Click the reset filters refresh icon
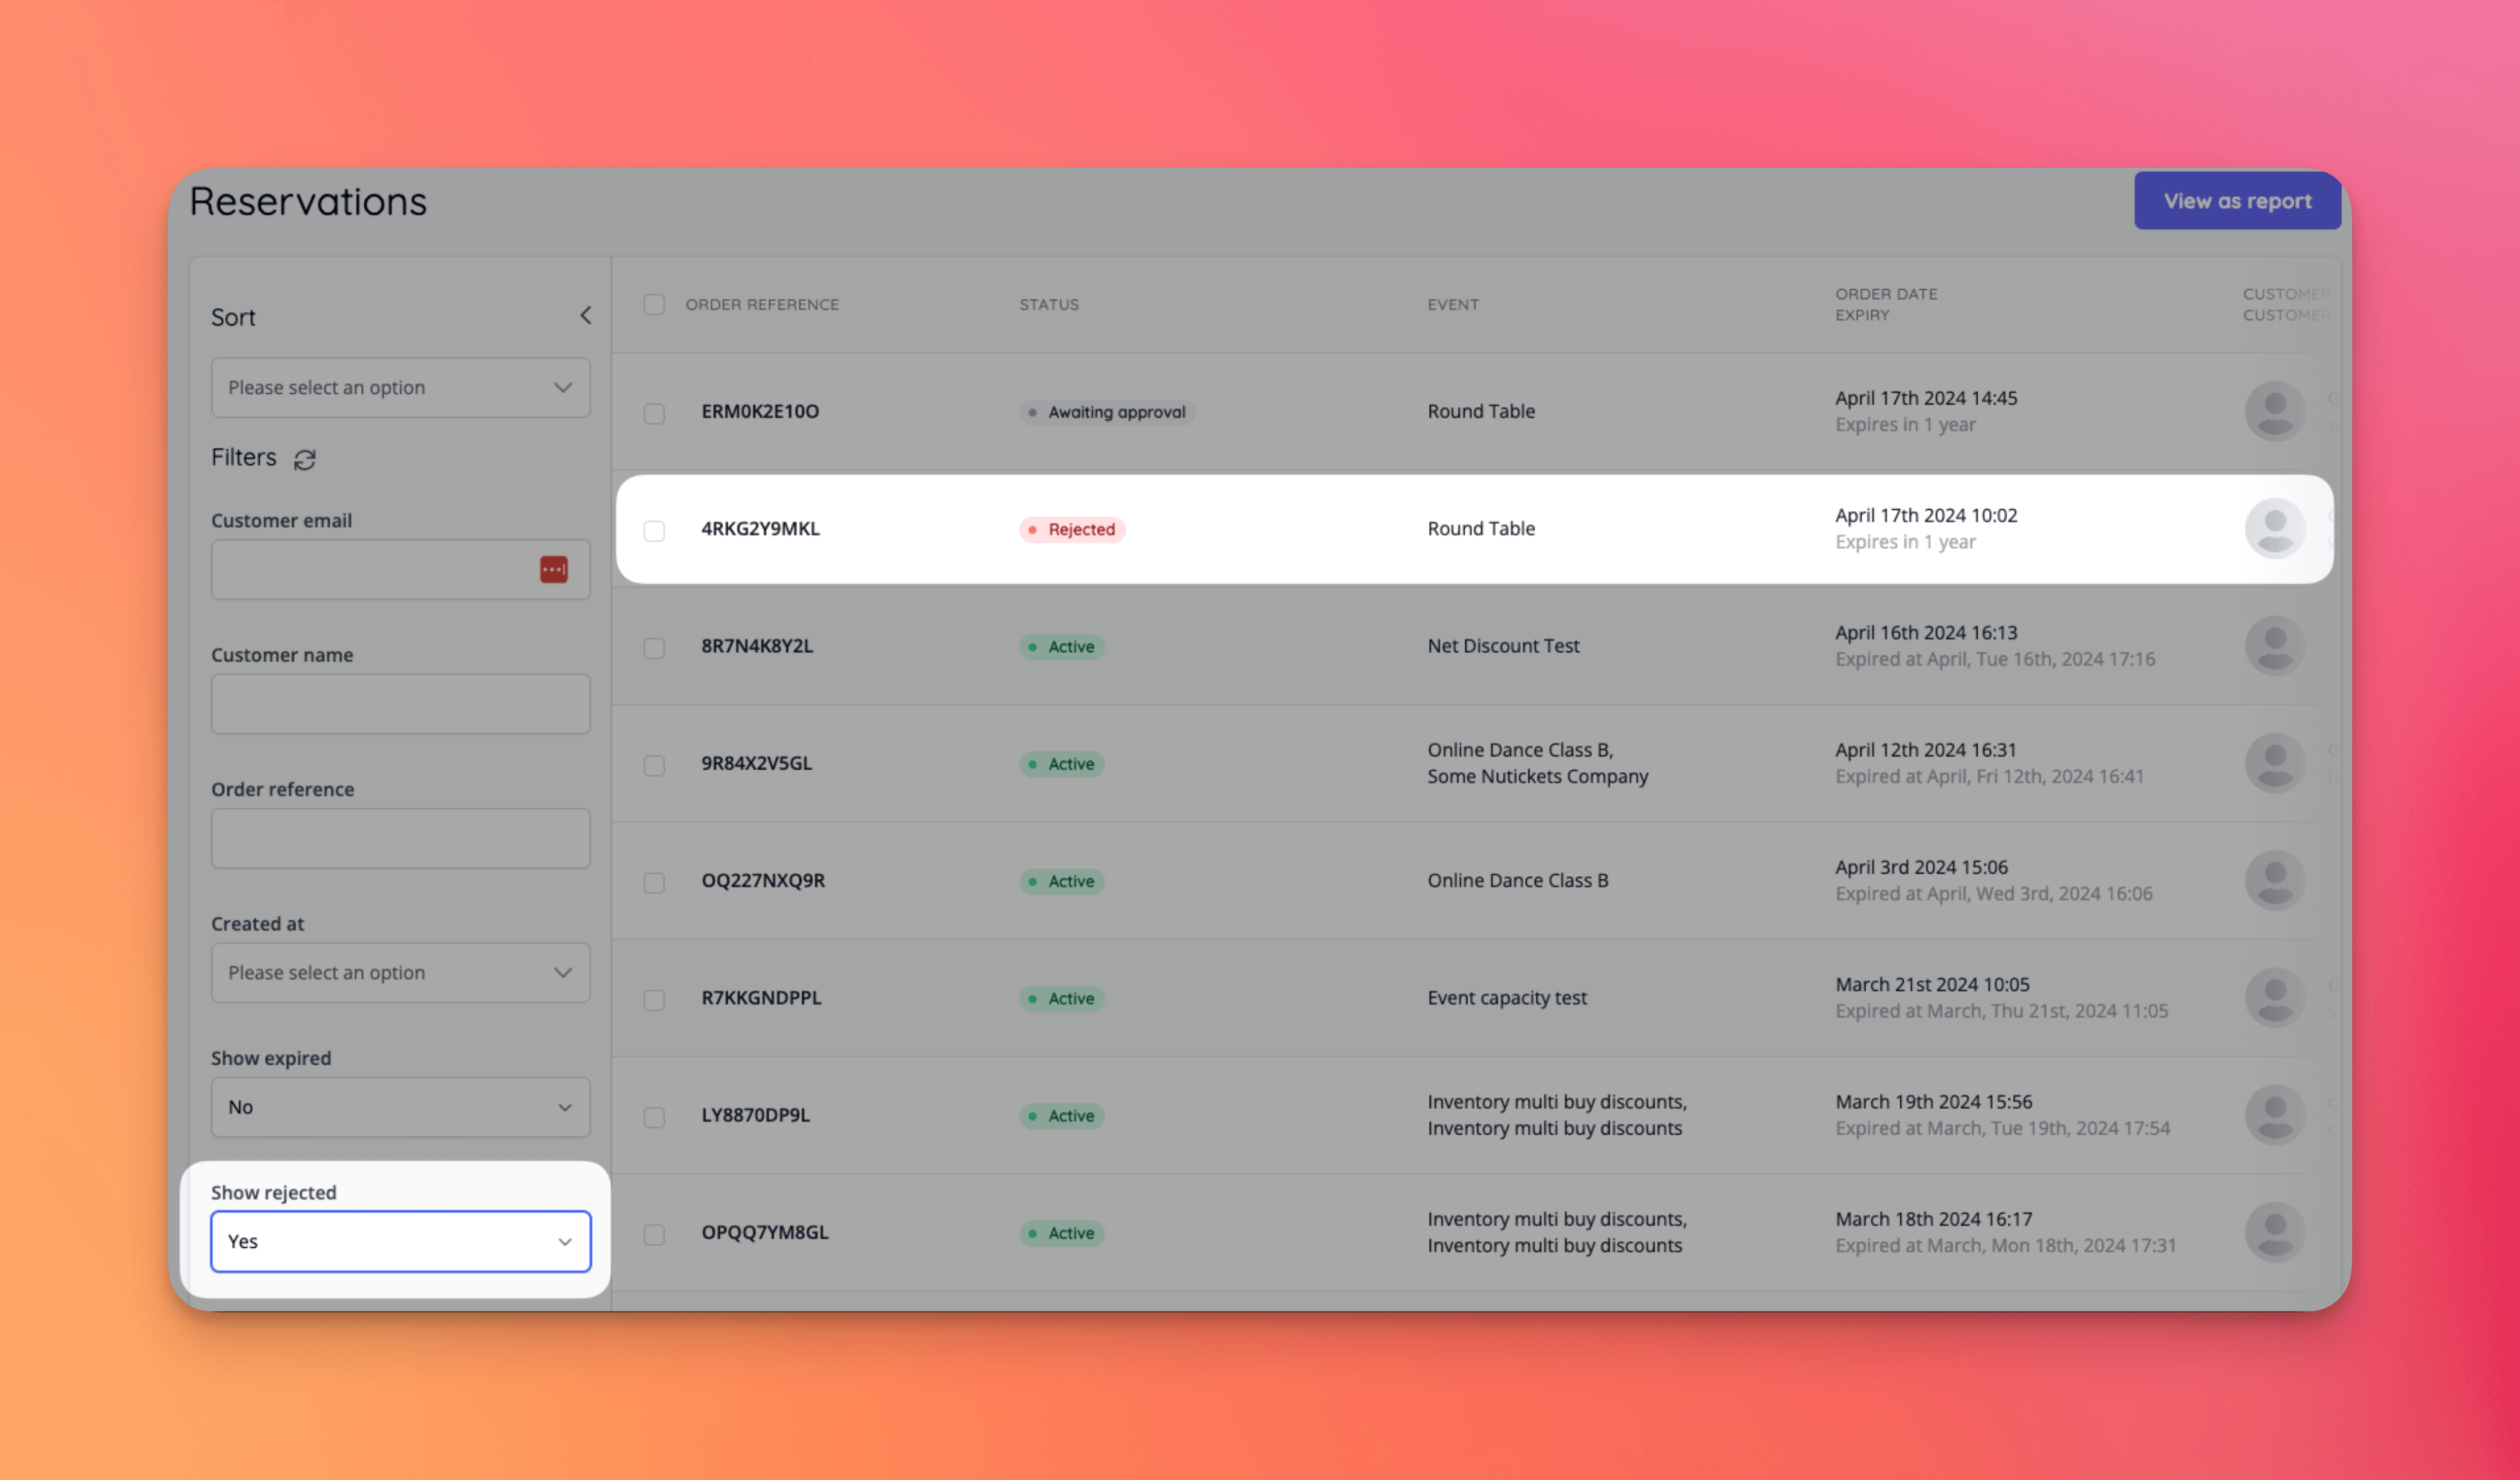This screenshot has width=2520, height=1480. click(305, 460)
